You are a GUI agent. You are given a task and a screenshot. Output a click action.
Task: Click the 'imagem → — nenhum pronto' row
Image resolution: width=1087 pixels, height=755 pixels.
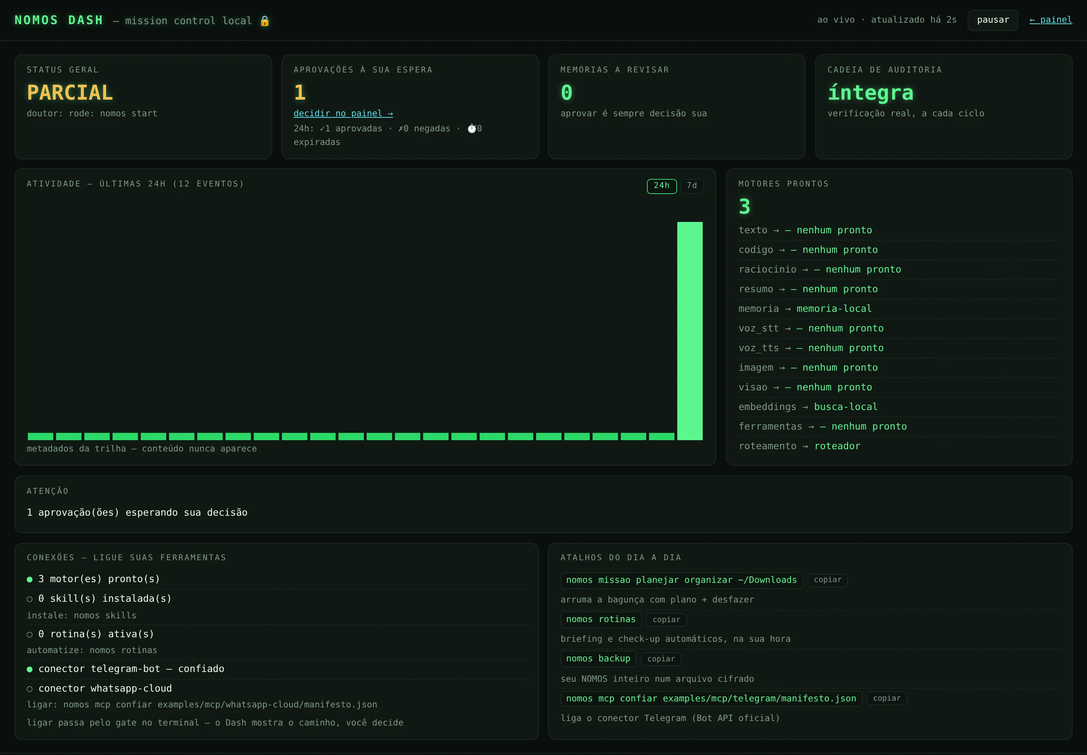point(899,368)
